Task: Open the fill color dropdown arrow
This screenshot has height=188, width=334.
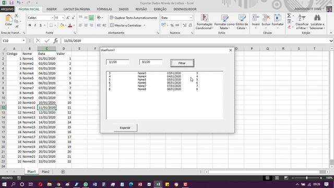Action: [x=65, y=26]
